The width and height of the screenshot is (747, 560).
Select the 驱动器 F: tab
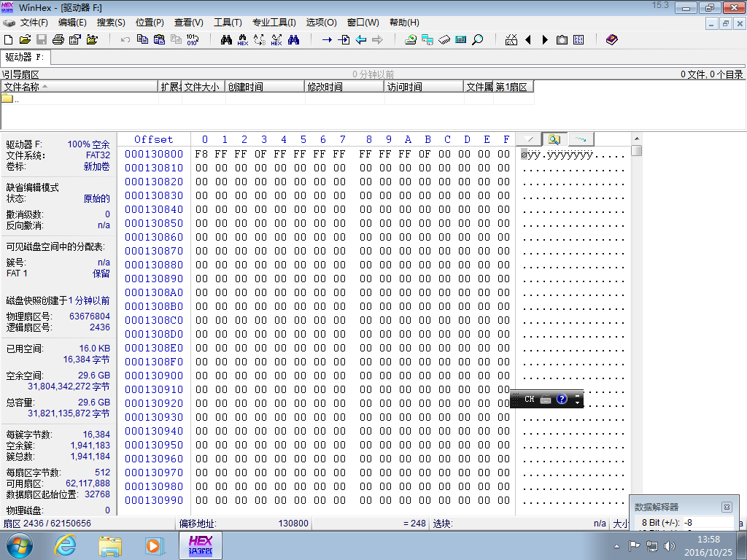tap(25, 57)
